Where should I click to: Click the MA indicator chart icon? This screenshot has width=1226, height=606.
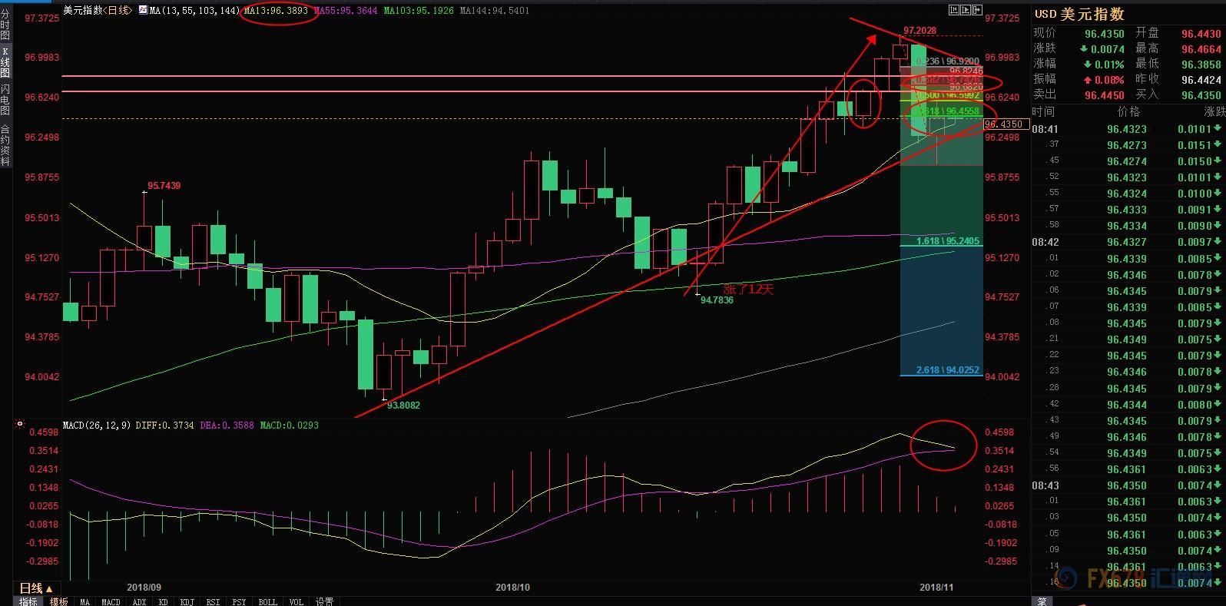[143, 11]
